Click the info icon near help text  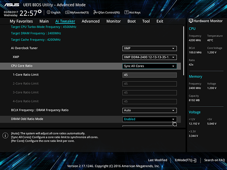click(x=5, y=136)
